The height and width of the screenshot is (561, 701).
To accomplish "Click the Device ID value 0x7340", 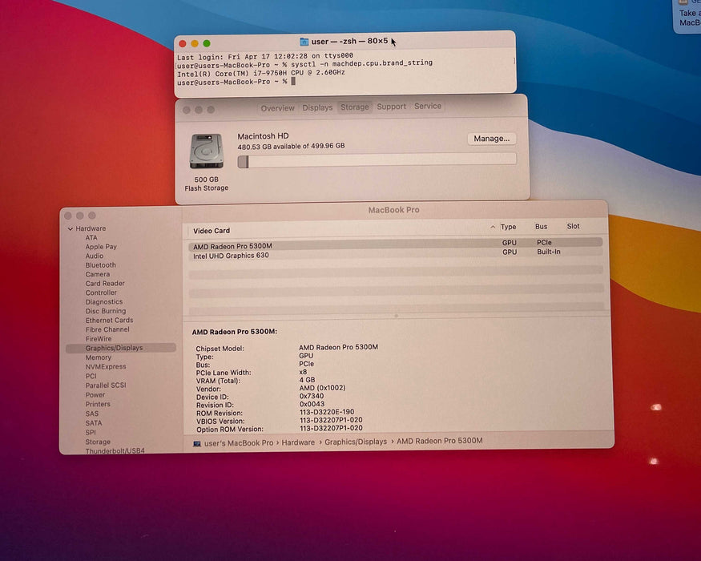I will point(311,396).
